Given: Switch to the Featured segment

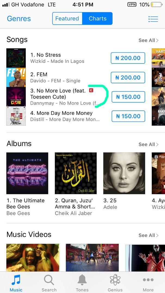Looking at the screenshot, I should 67,18.
